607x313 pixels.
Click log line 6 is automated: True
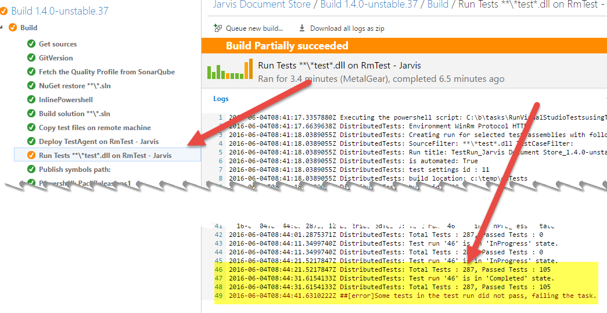coord(353,161)
